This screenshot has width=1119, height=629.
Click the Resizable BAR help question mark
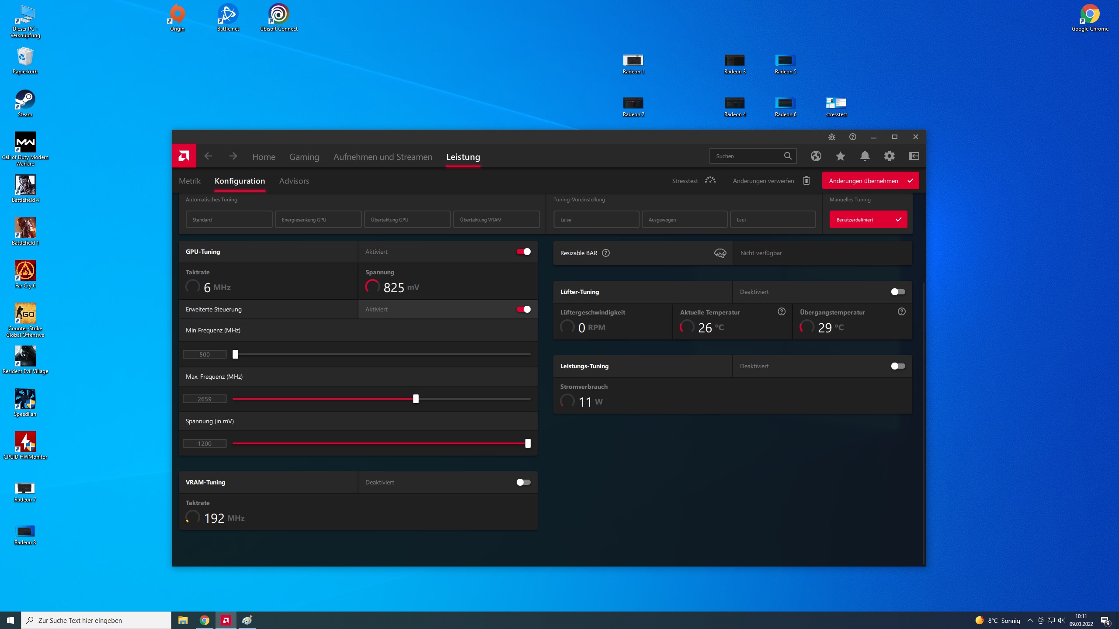pos(605,253)
